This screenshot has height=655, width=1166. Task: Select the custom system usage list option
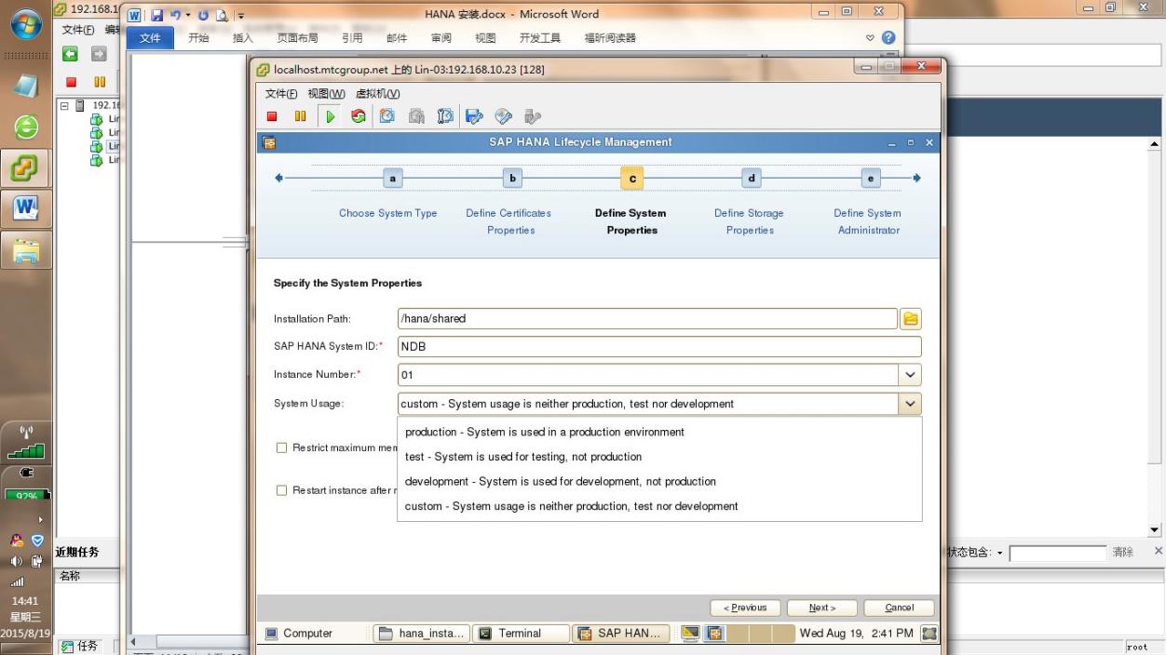659,506
